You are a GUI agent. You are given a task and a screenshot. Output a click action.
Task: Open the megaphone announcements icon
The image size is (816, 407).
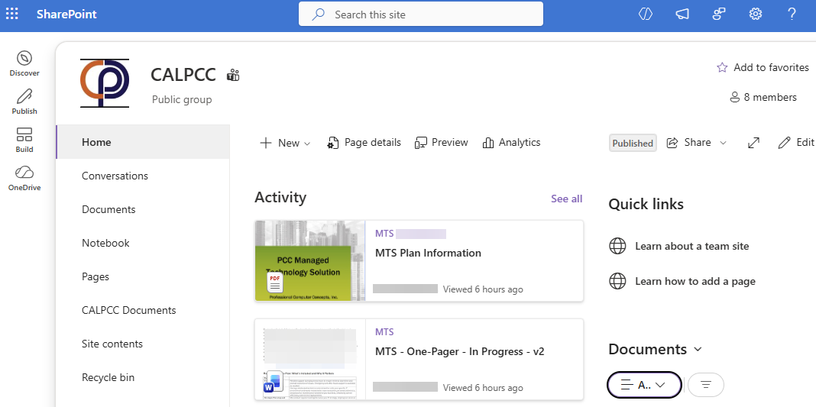[682, 15]
